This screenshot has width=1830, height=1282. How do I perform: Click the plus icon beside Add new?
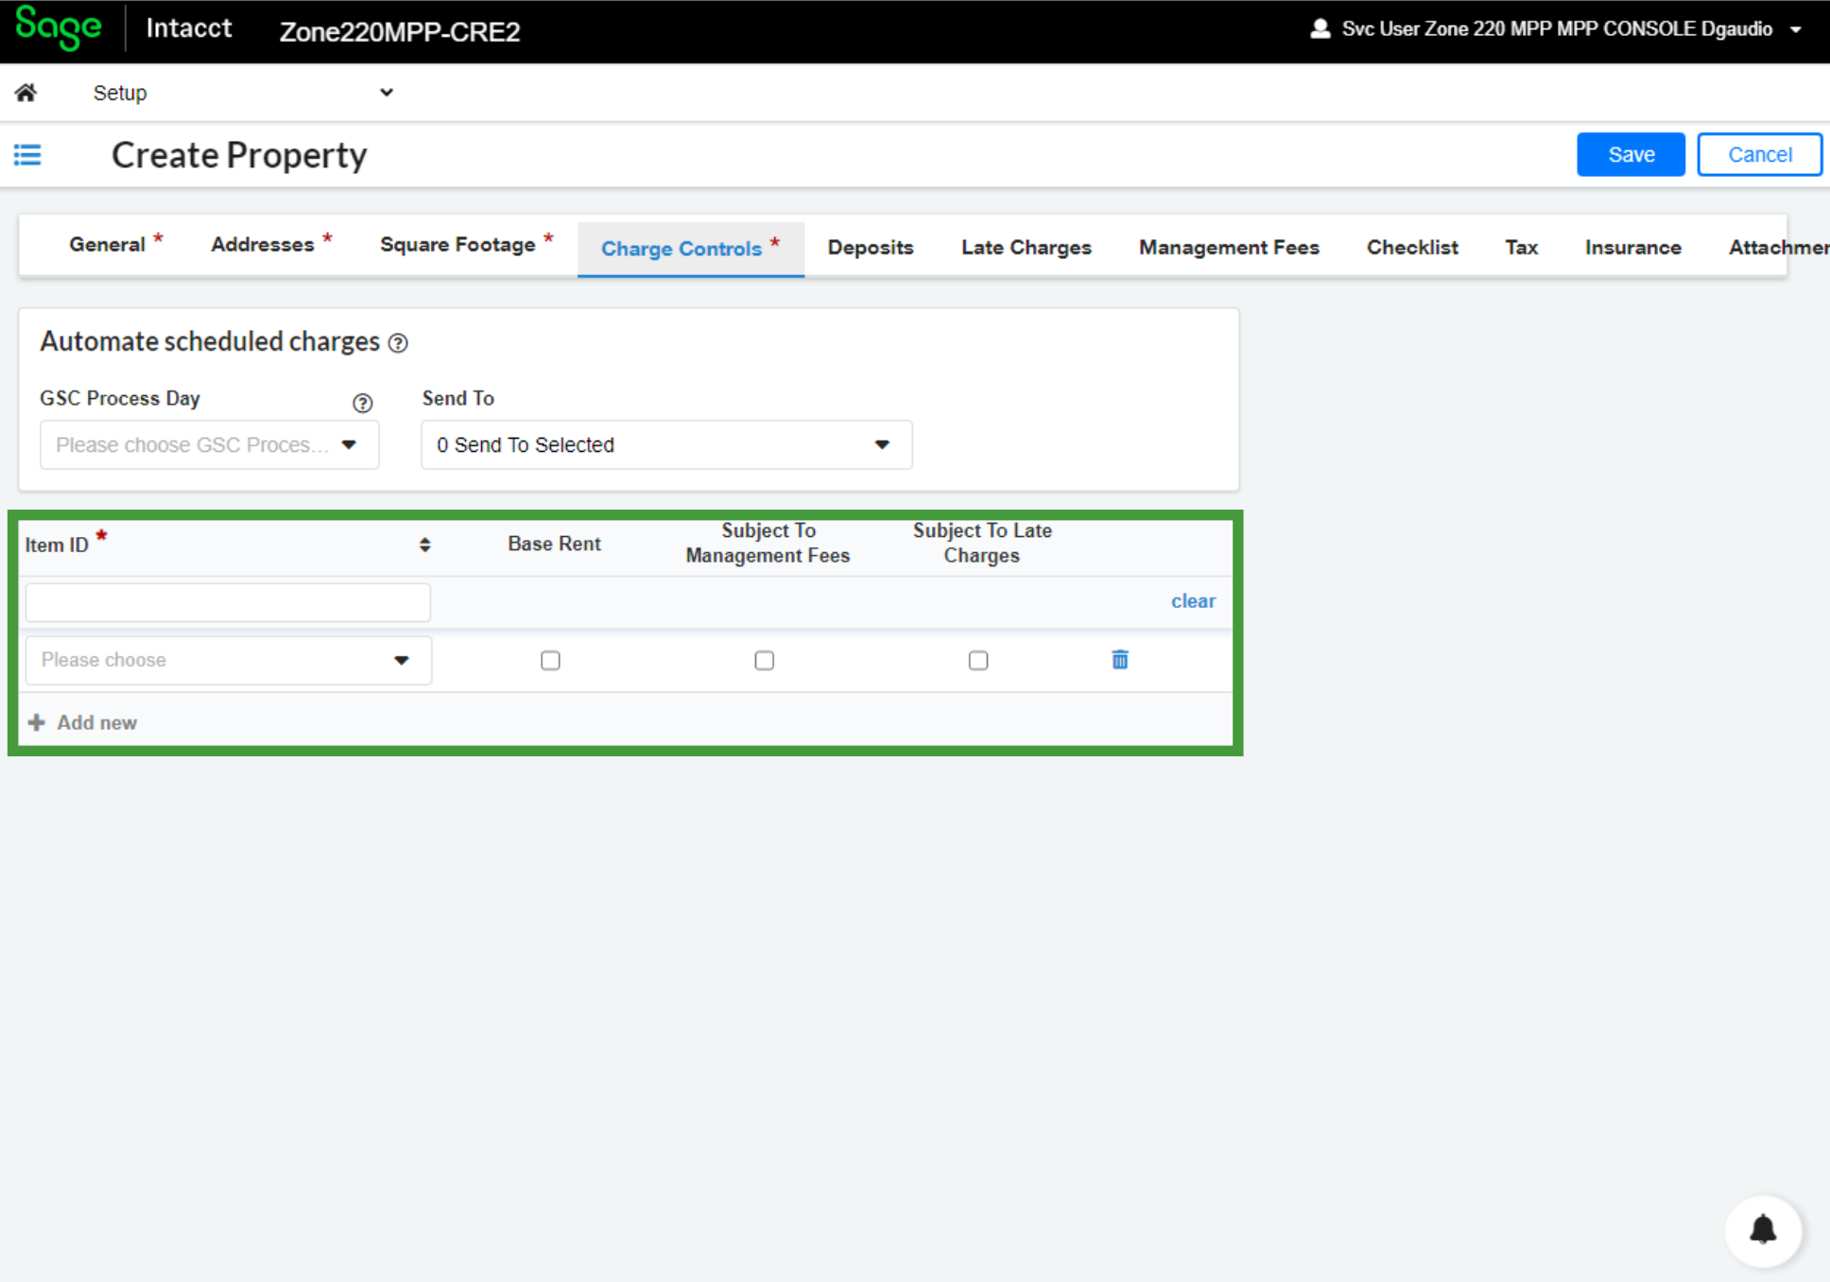37,722
